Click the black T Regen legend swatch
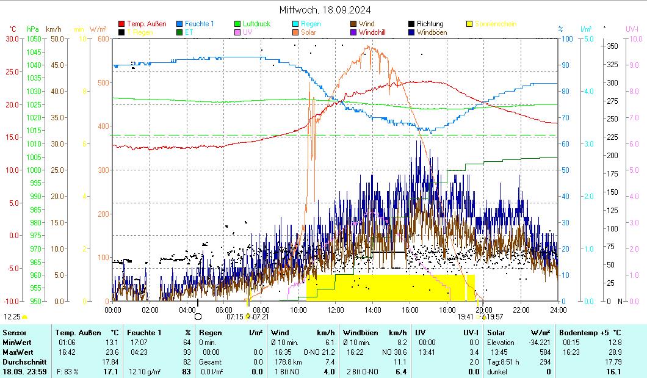 [121, 32]
